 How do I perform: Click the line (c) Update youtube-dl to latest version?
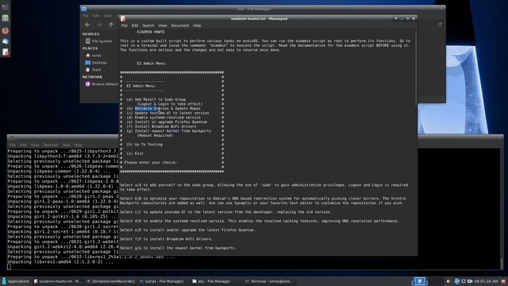pos(167,113)
